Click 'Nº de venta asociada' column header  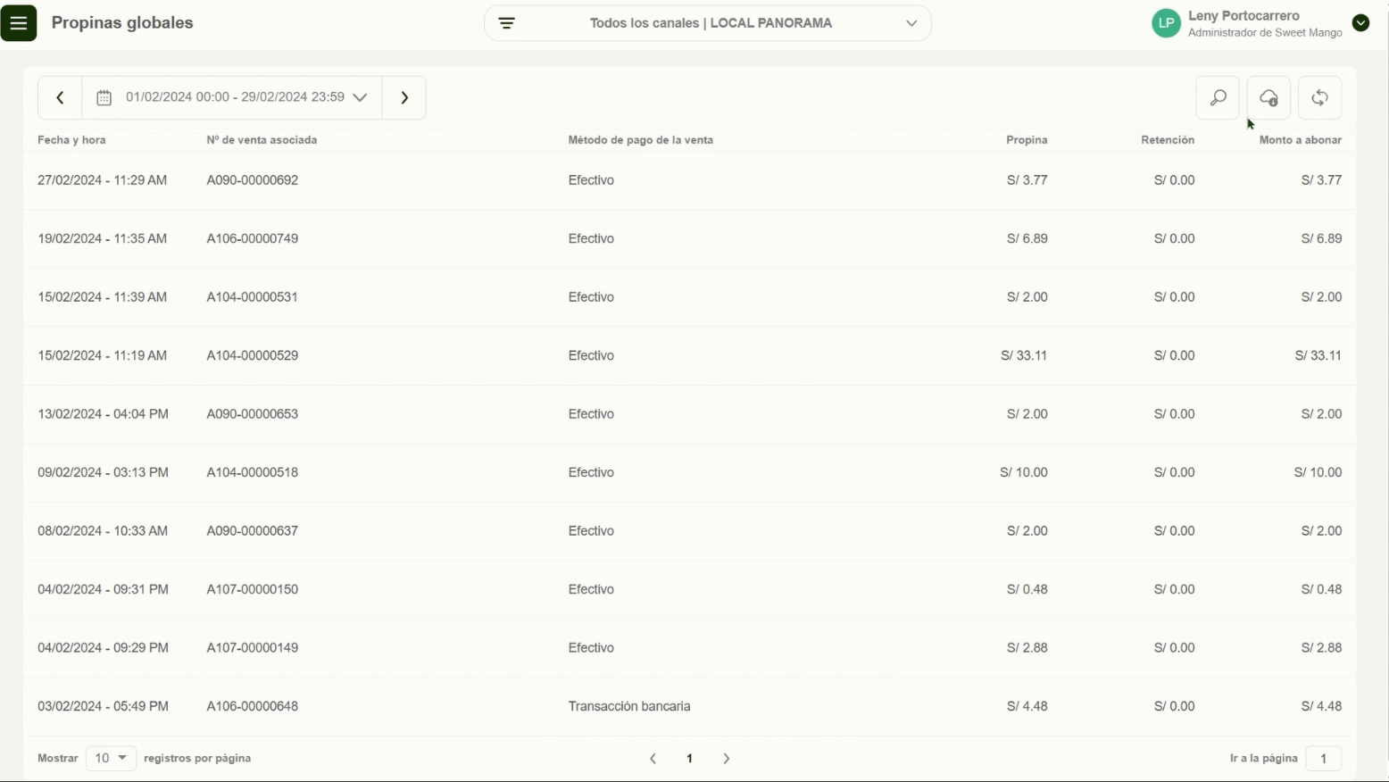[262, 140]
